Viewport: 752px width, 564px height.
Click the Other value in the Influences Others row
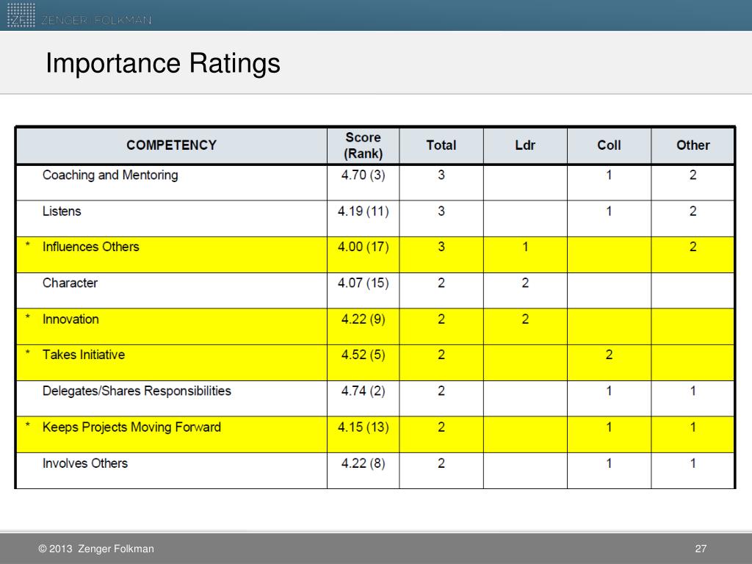693,247
